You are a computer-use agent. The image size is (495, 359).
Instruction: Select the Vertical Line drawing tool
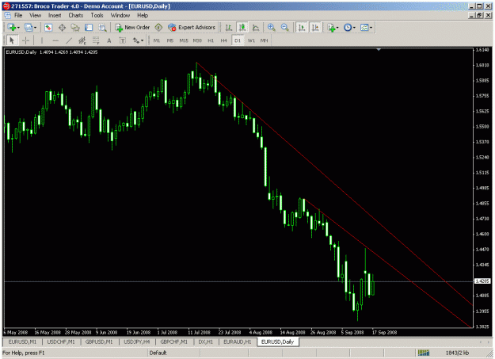[42, 40]
